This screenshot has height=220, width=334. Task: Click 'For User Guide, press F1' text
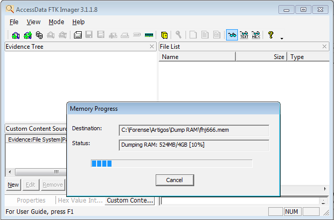(40, 212)
